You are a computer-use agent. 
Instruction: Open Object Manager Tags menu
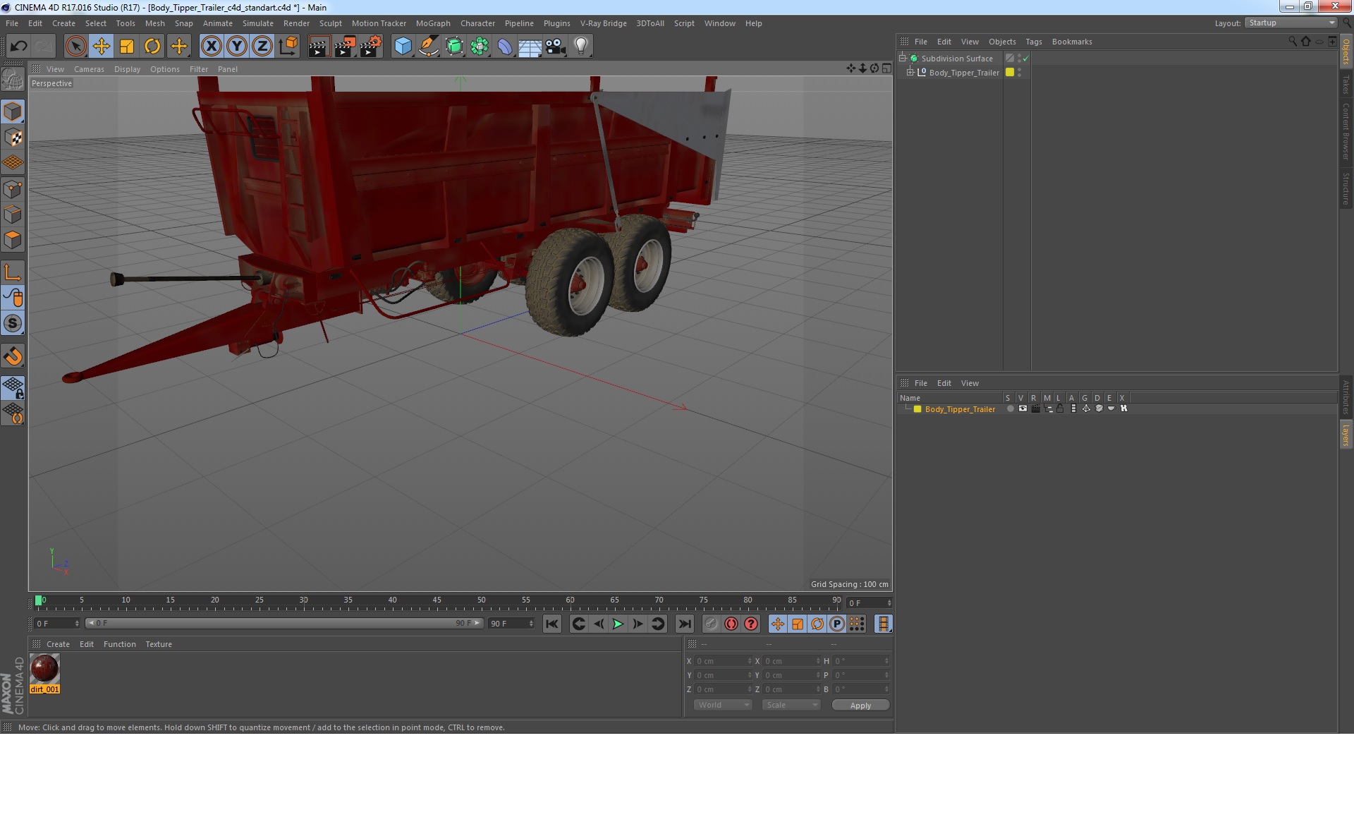pos(1033,42)
